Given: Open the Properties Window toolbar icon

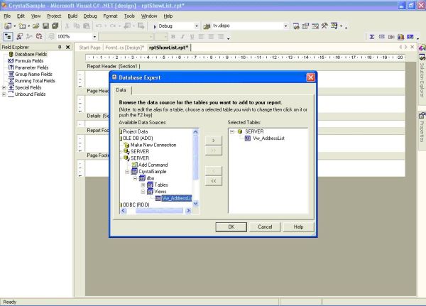Looking at the screenshot, I should pyautogui.click(x=305, y=26).
